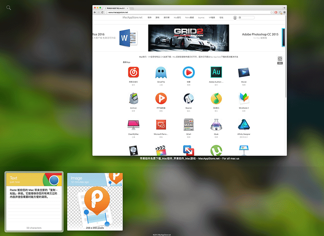Select the CleanMyMac app icon

133,125
